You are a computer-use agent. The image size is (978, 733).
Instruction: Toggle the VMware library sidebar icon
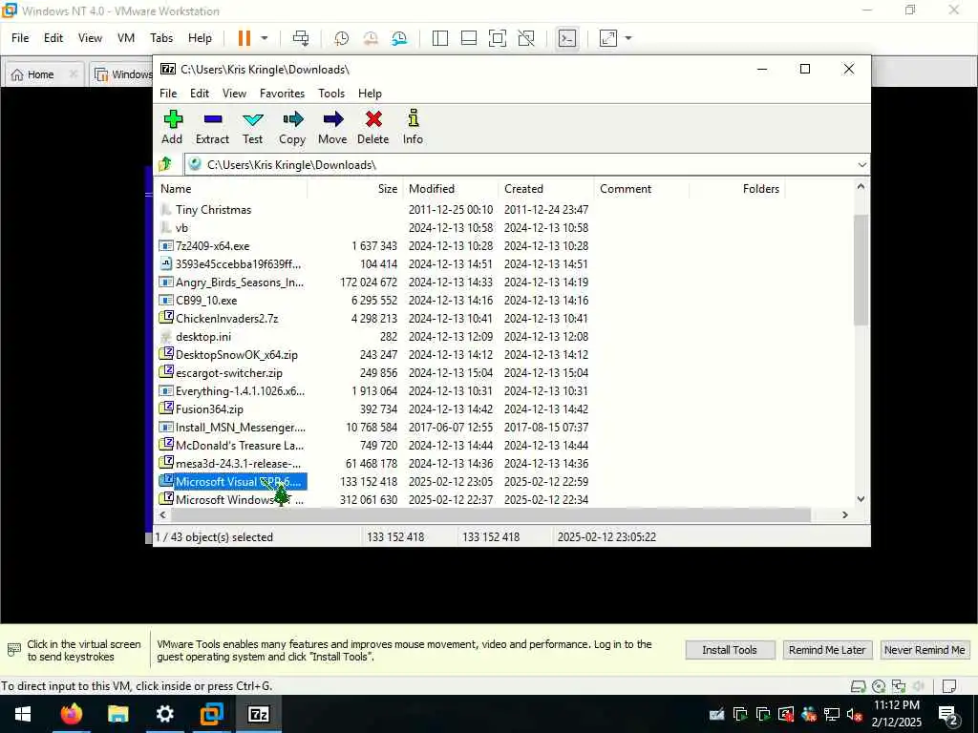[x=439, y=38]
